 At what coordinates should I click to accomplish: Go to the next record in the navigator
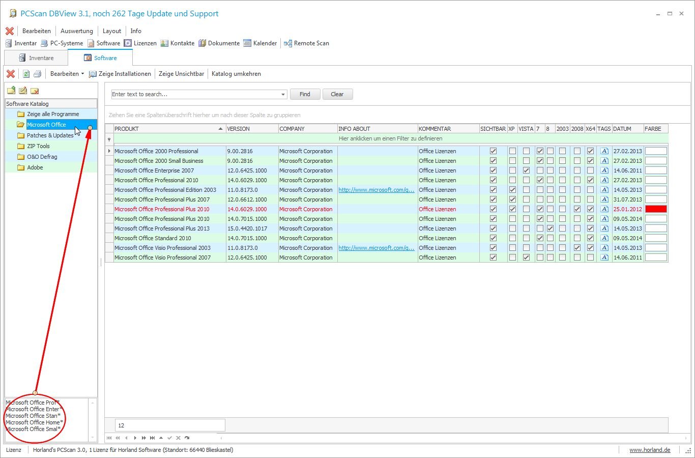click(135, 438)
